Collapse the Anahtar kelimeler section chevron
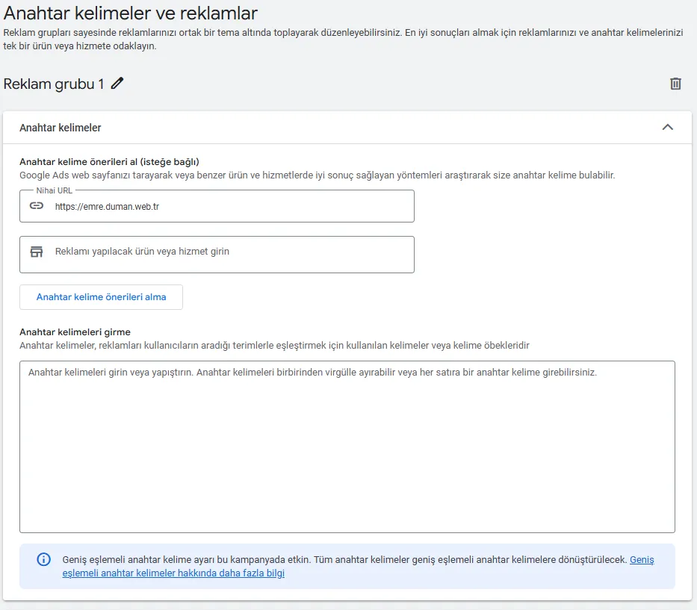 [x=667, y=128]
